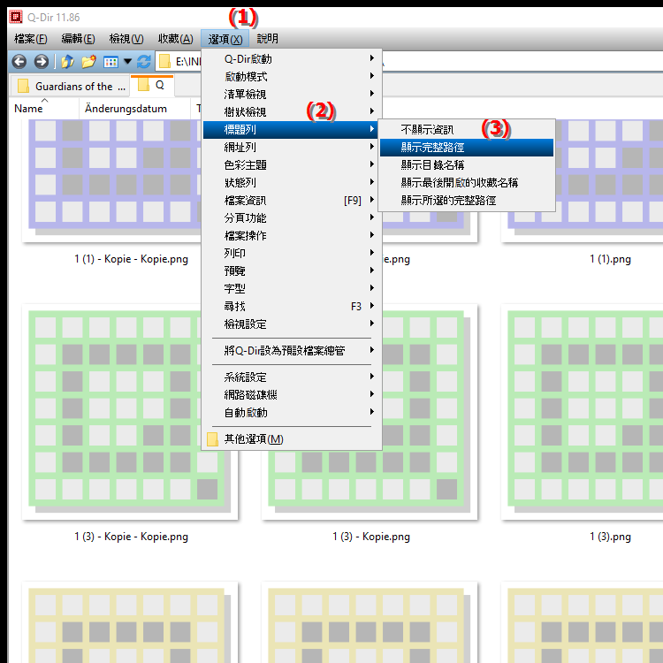This screenshot has width=663, height=663.
Task: Switch to the Q folder tab
Action: pos(152,86)
